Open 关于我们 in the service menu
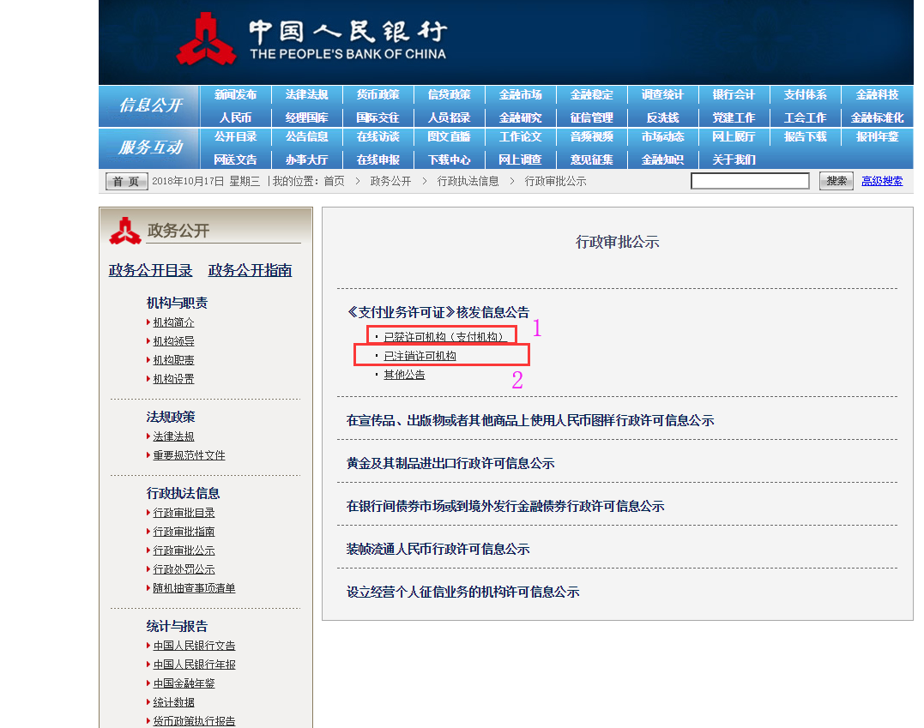 pos(734,159)
